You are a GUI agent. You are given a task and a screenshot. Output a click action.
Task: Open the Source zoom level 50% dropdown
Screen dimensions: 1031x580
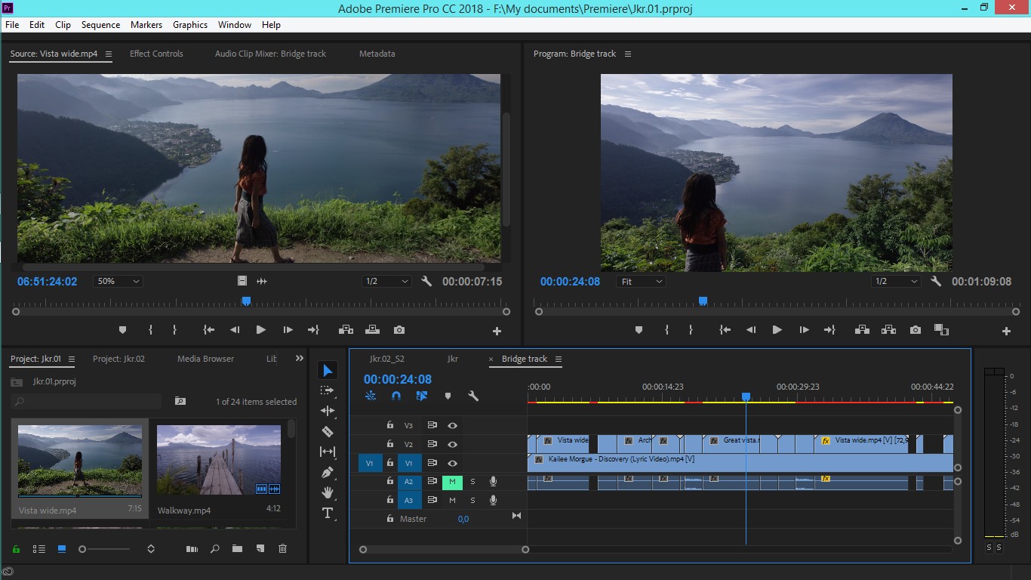pyautogui.click(x=118, y=281)
